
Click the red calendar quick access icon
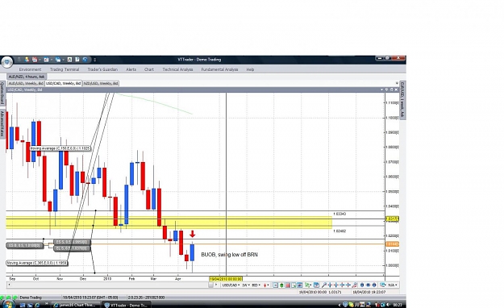(35, 60)
